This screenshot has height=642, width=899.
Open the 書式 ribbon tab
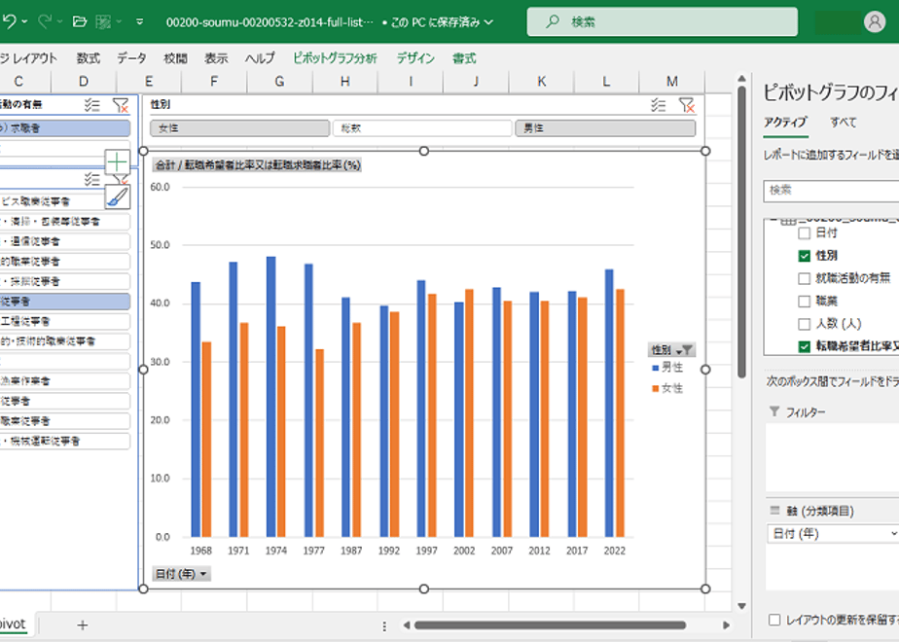(x=464, y=58)
